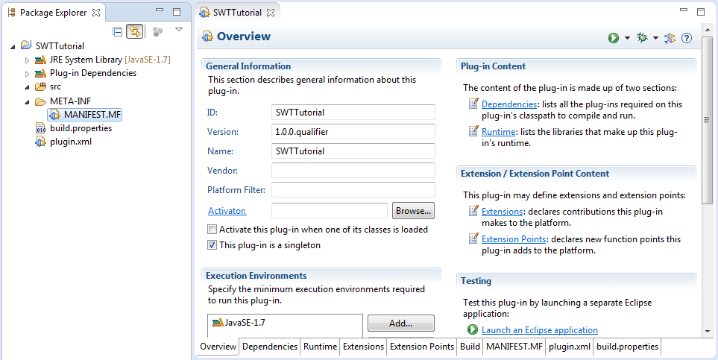Uncheck This plug-in is a singleton

click(212, 245)
